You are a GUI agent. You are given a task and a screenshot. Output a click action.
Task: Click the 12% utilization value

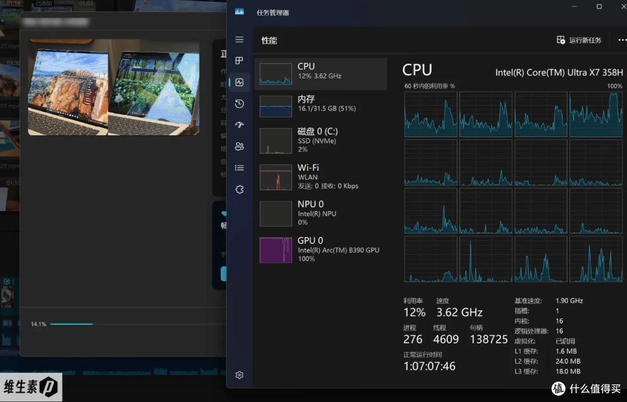[x=415, y=313]
